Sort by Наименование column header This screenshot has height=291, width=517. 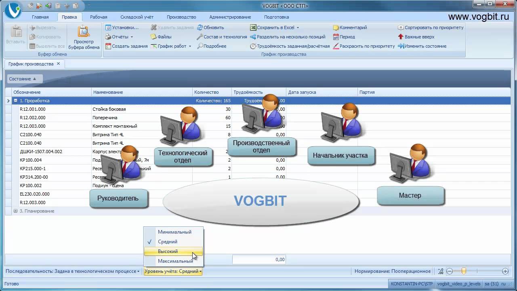click(142, 92)
